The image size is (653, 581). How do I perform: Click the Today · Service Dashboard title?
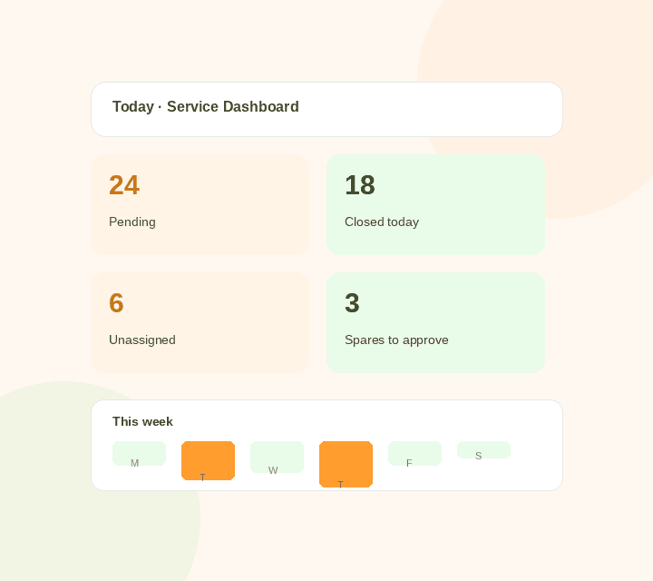(x=206, y=107)
